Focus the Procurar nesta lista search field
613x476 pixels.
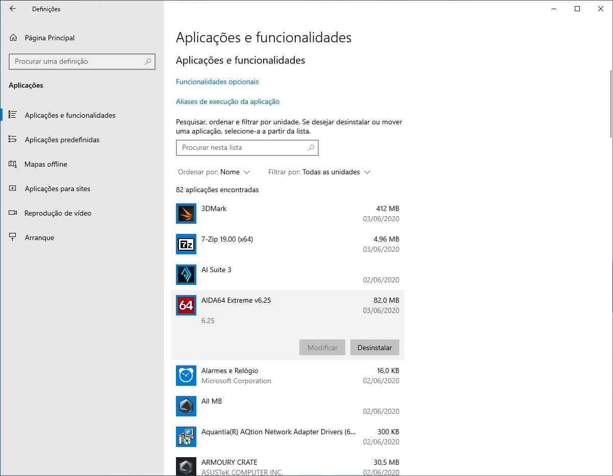click(247, 148)
